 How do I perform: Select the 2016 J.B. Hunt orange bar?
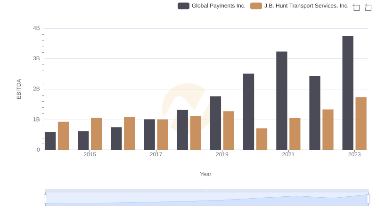click(130, 134)
